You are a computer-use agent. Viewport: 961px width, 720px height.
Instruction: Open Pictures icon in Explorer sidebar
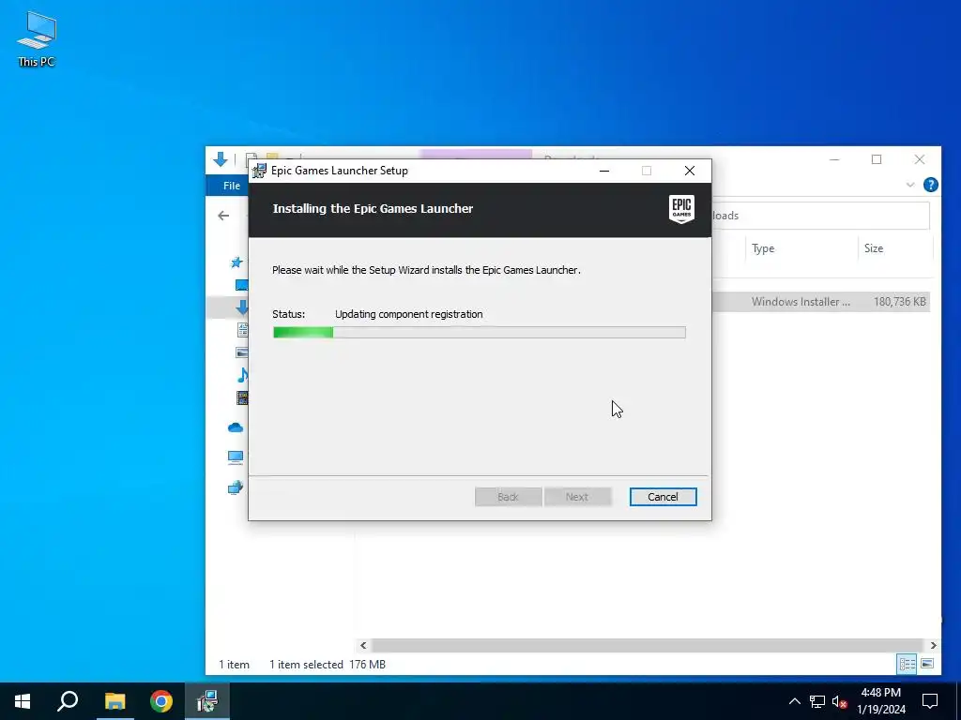tap(241, 352)
